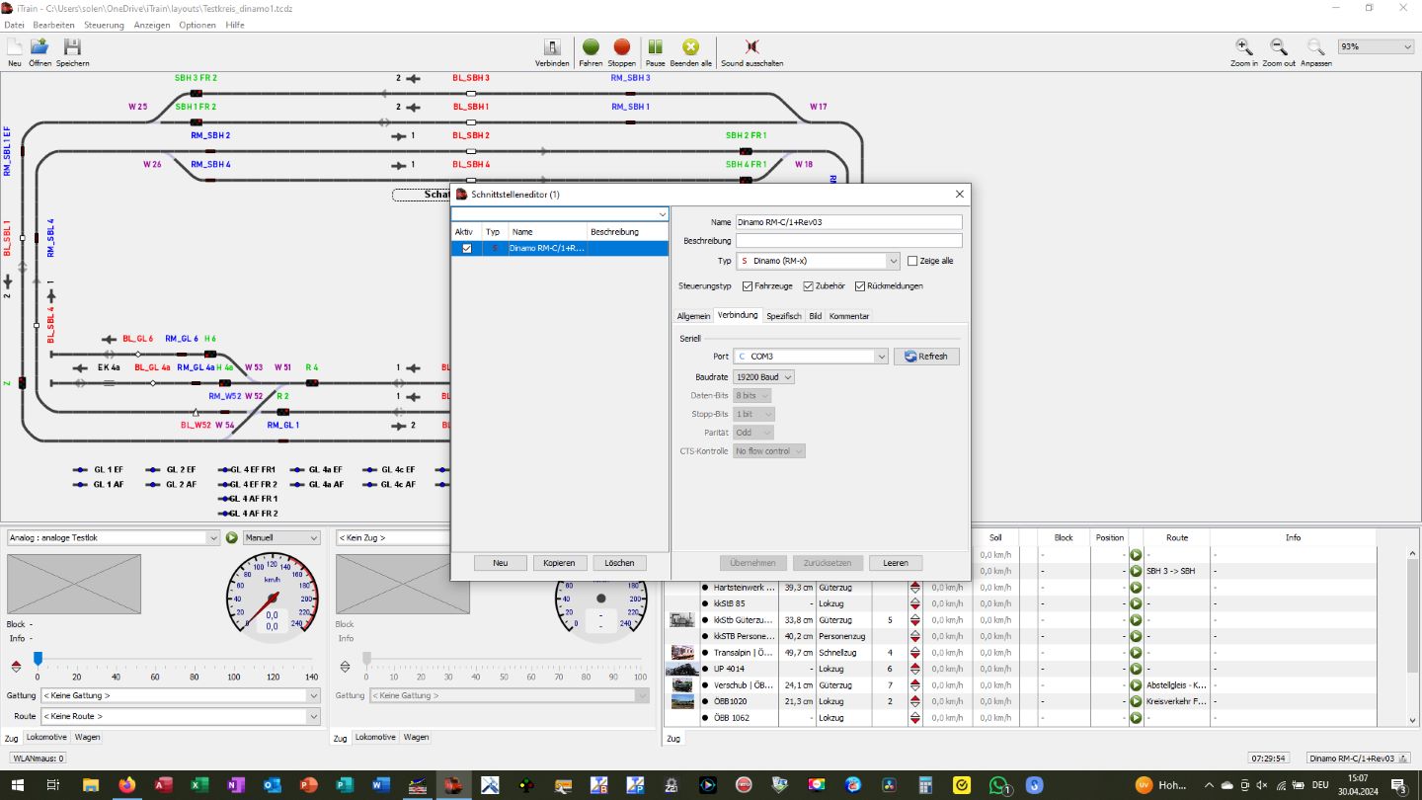
Task: Open the Typ Dinamo (RM-x) dropdown
Action: click(x=893, y=262)
